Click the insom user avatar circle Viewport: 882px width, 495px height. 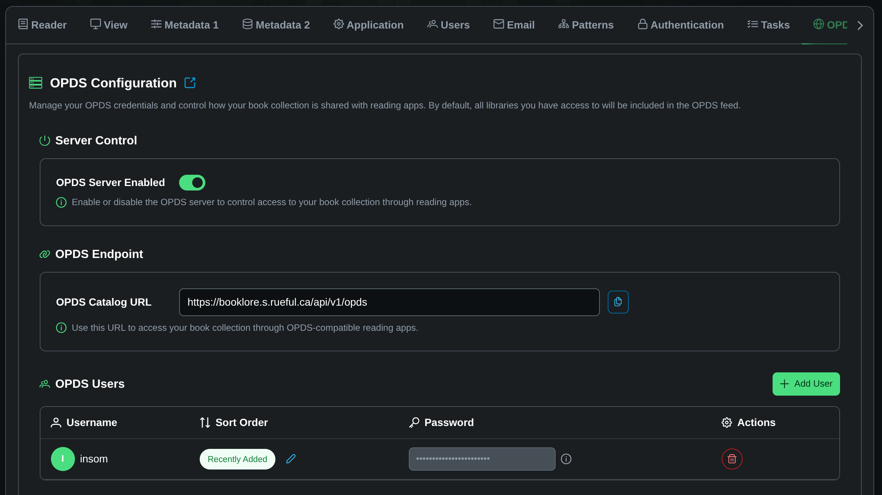click(x=63, y=459)
